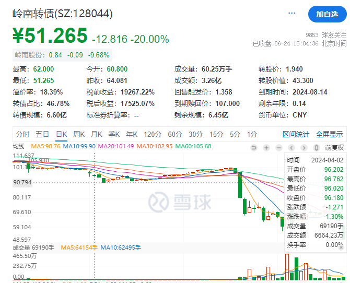Click MA10:99.90 moving average label
This screenshot has width=350, height=283.
[79, 146]
